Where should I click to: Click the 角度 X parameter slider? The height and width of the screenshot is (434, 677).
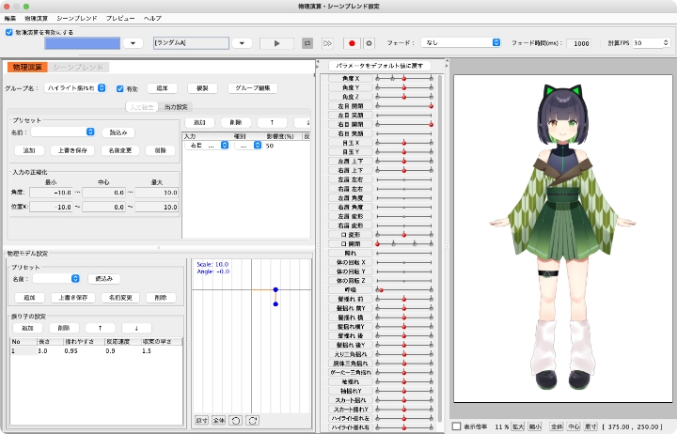(405, 78)
